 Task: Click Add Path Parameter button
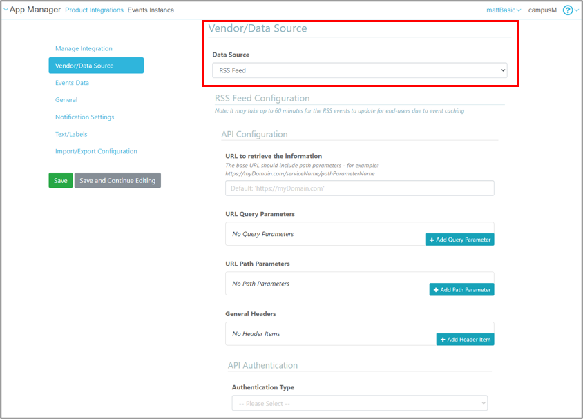coord(462,289)
